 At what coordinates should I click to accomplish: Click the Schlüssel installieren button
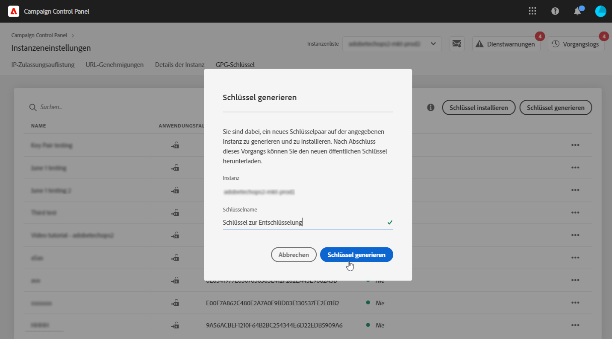[479, 108]
